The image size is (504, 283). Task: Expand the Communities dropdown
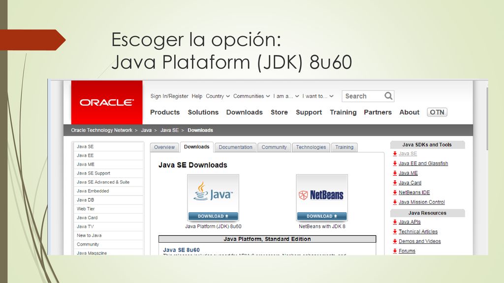tap(252, 96)
